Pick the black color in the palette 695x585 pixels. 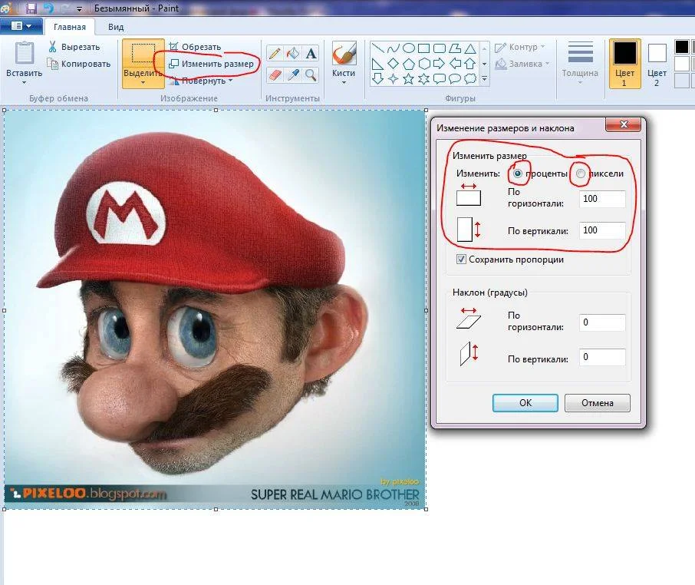[x=682, y=47]
